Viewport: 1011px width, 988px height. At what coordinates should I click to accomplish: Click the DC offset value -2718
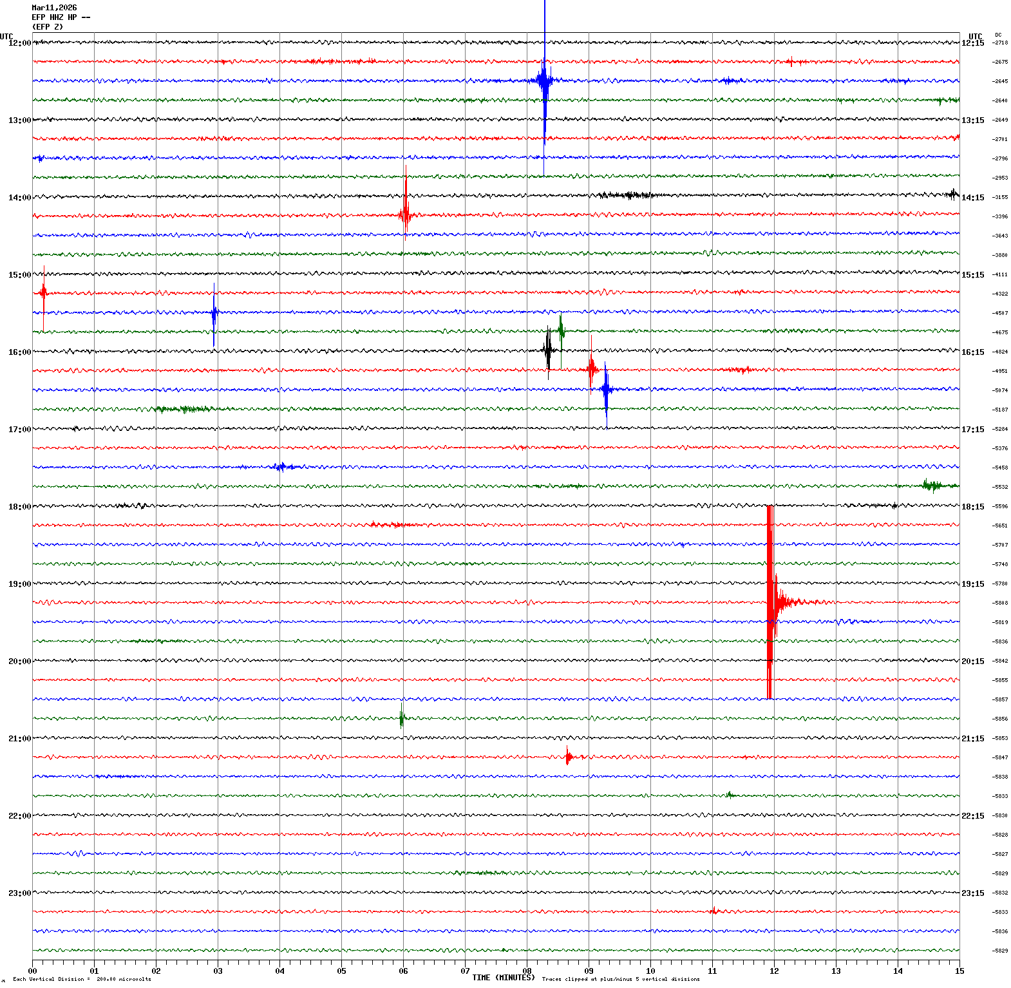[1000, 43]
